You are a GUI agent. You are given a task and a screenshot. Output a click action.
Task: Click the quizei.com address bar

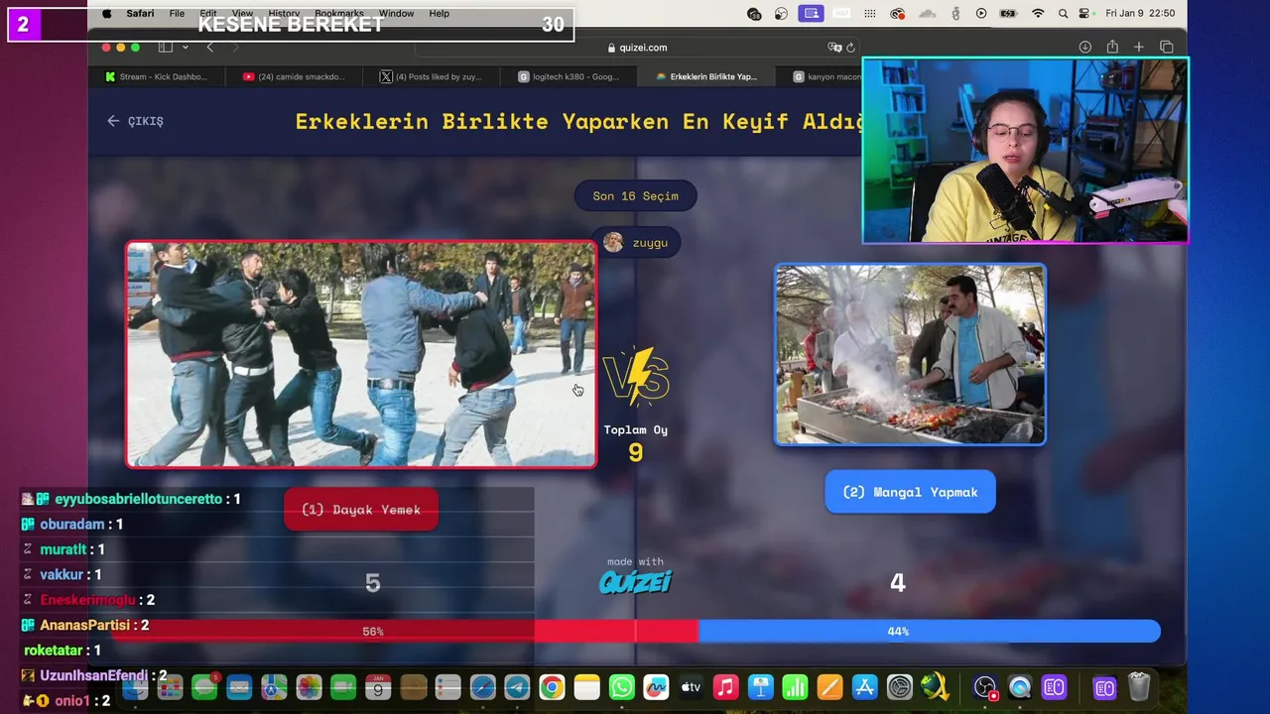[x=636, y=47]
